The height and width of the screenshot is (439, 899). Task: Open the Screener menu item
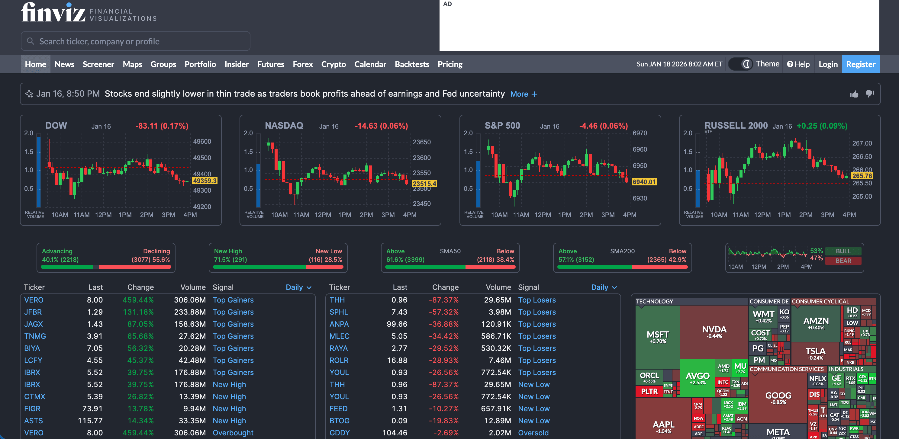point(98,64)
